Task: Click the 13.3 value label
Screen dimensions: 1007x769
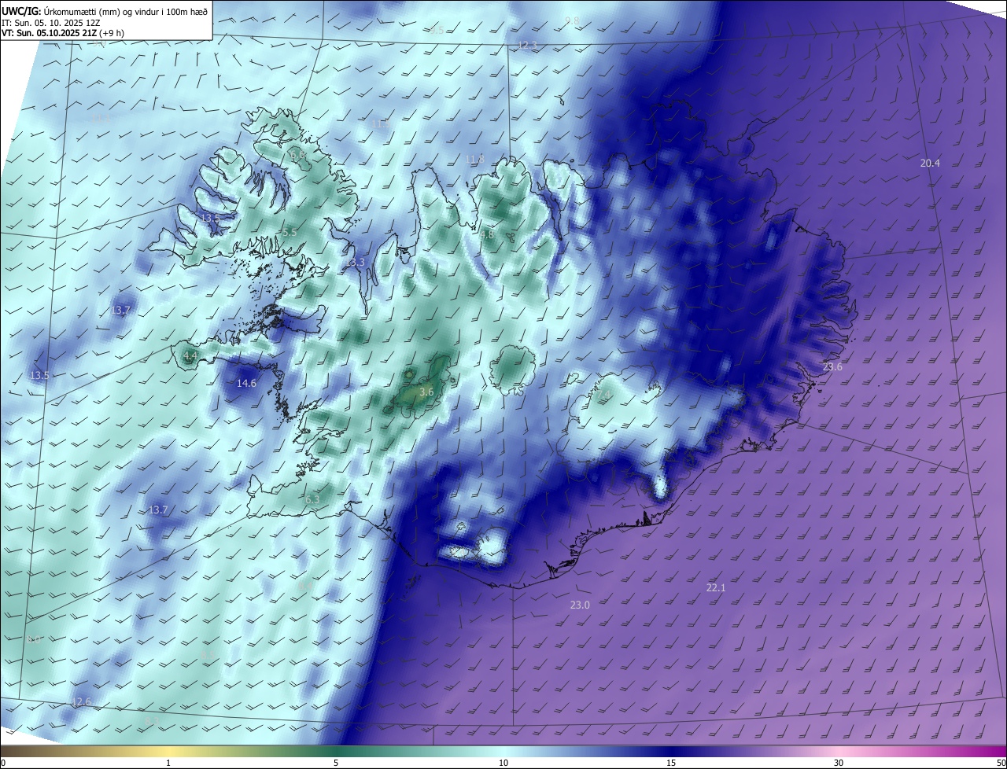Action: pyautogui.click(x=354, y=262)
